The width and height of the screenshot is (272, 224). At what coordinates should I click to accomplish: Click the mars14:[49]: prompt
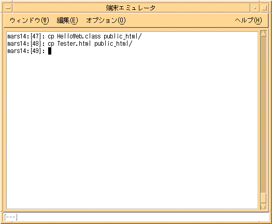pyautogui.click(x=26, y=51)
